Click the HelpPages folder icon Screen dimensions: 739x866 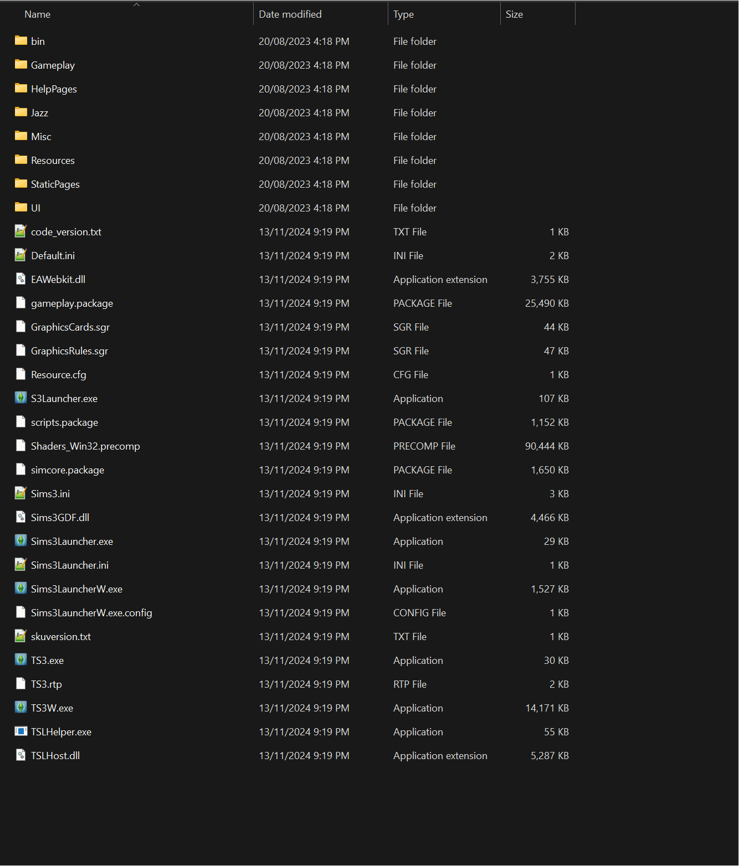pos(21,88)
